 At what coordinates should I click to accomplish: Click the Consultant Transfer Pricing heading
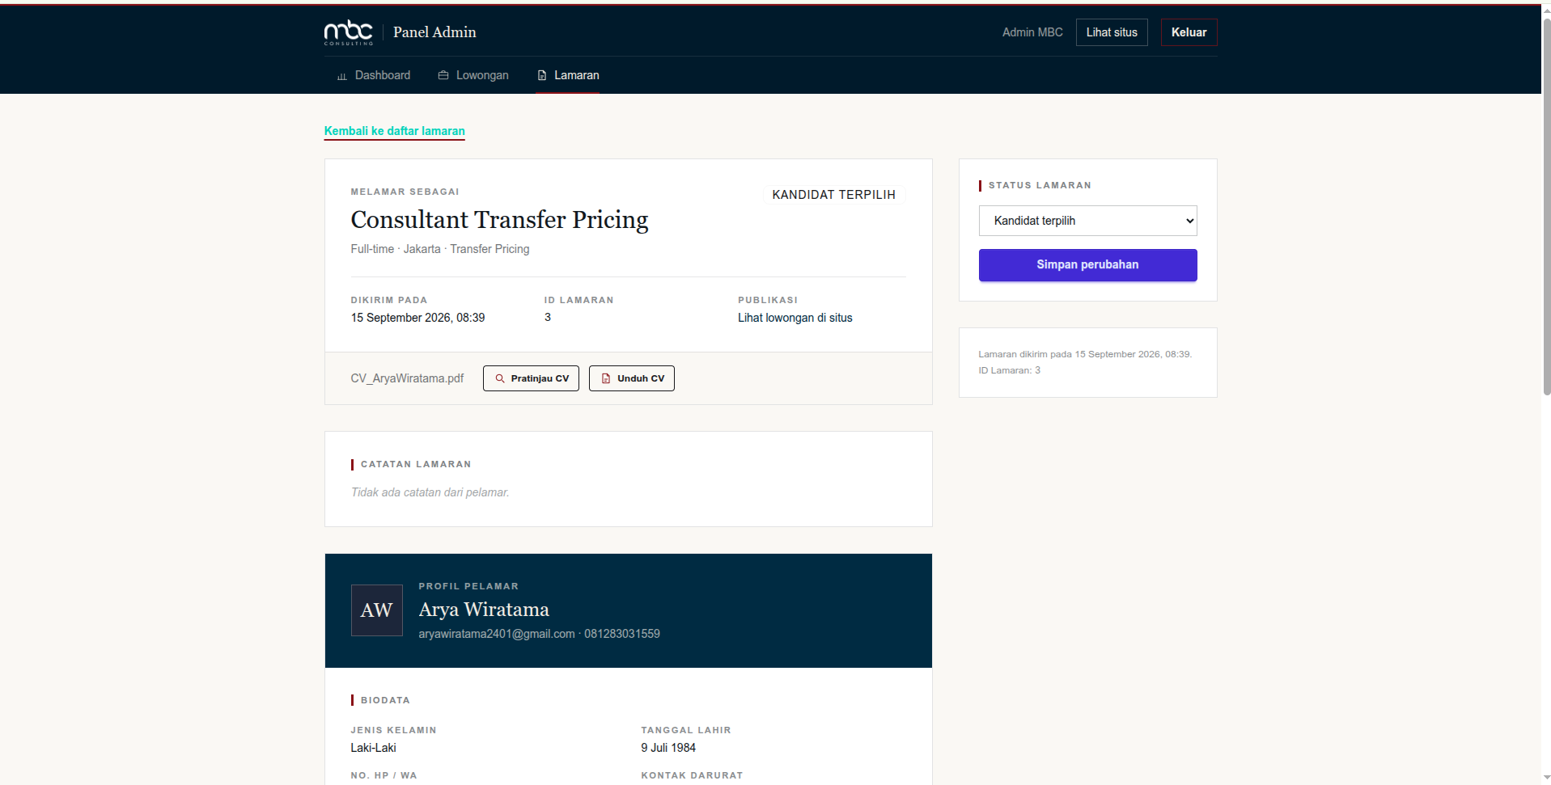pyautogui.click(x=499, y=220)
